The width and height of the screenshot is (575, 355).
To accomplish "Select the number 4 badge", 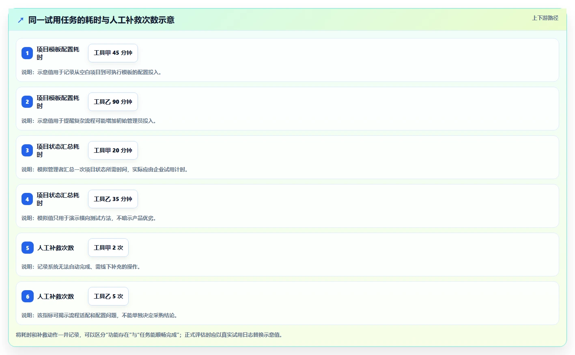I will click(27, 199).
